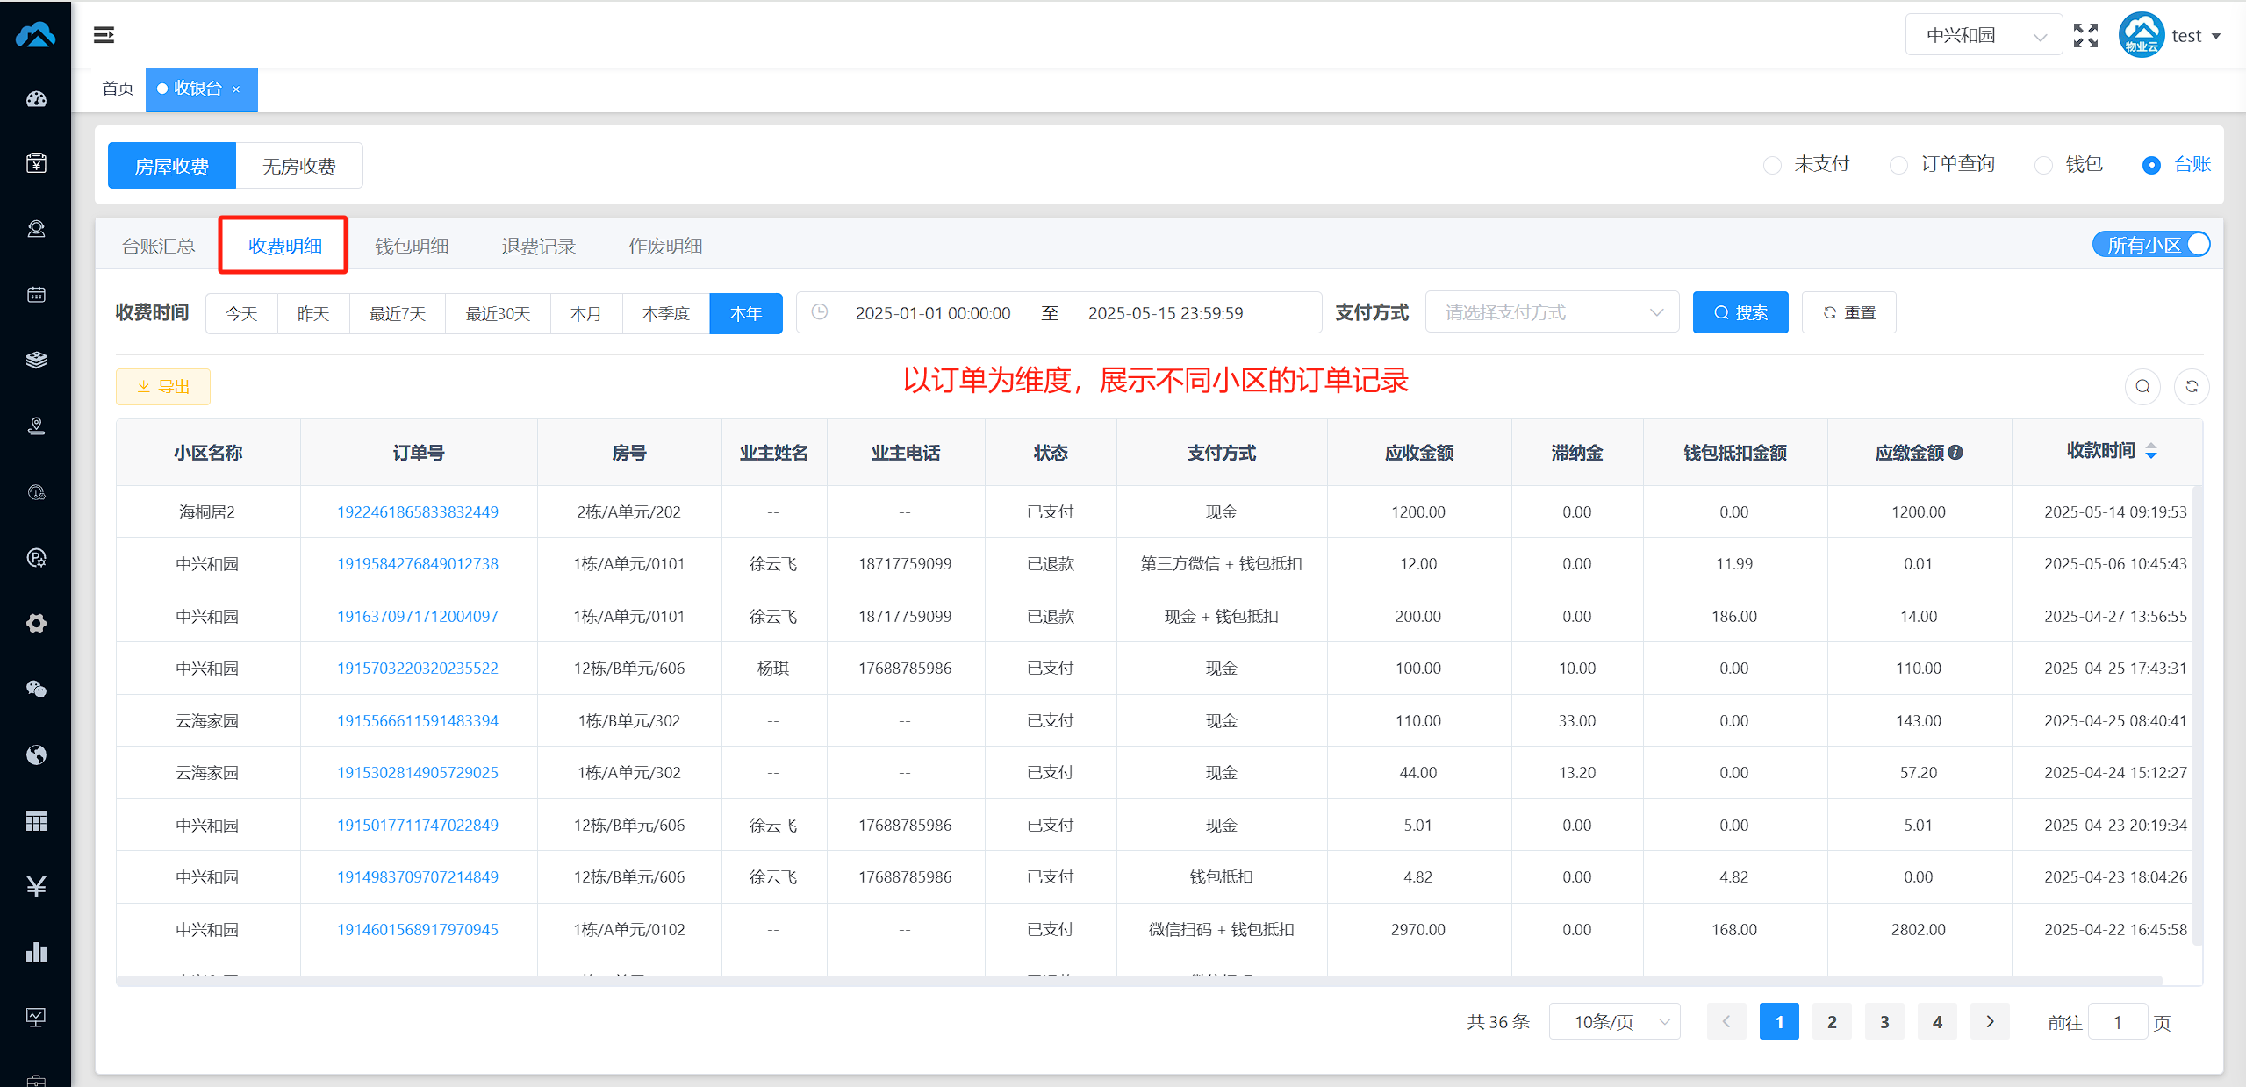Filter by 今天
The width and height of the screenshot is (2246, 1087).
[x=241, y=313]
